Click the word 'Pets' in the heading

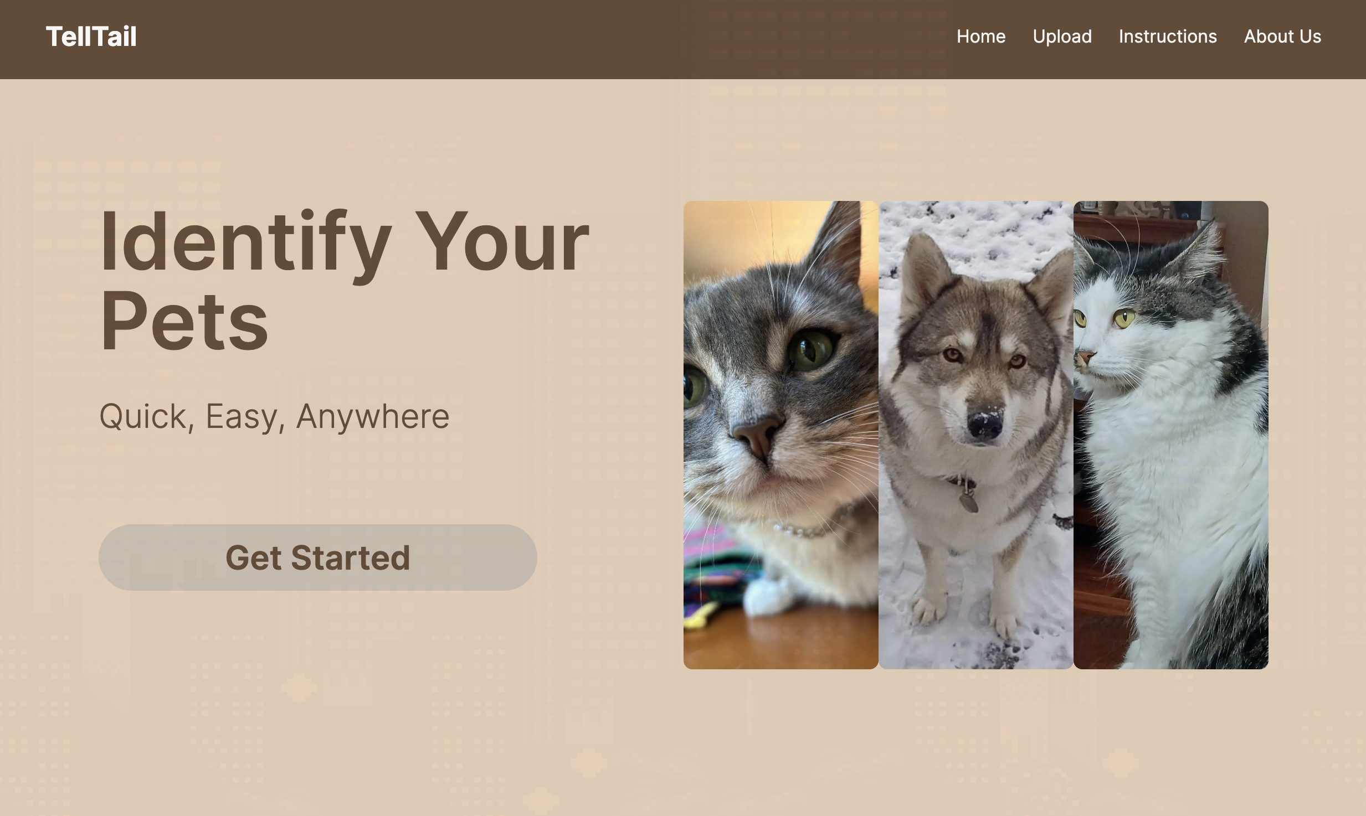pyautogui.click(x=184, y=321)
